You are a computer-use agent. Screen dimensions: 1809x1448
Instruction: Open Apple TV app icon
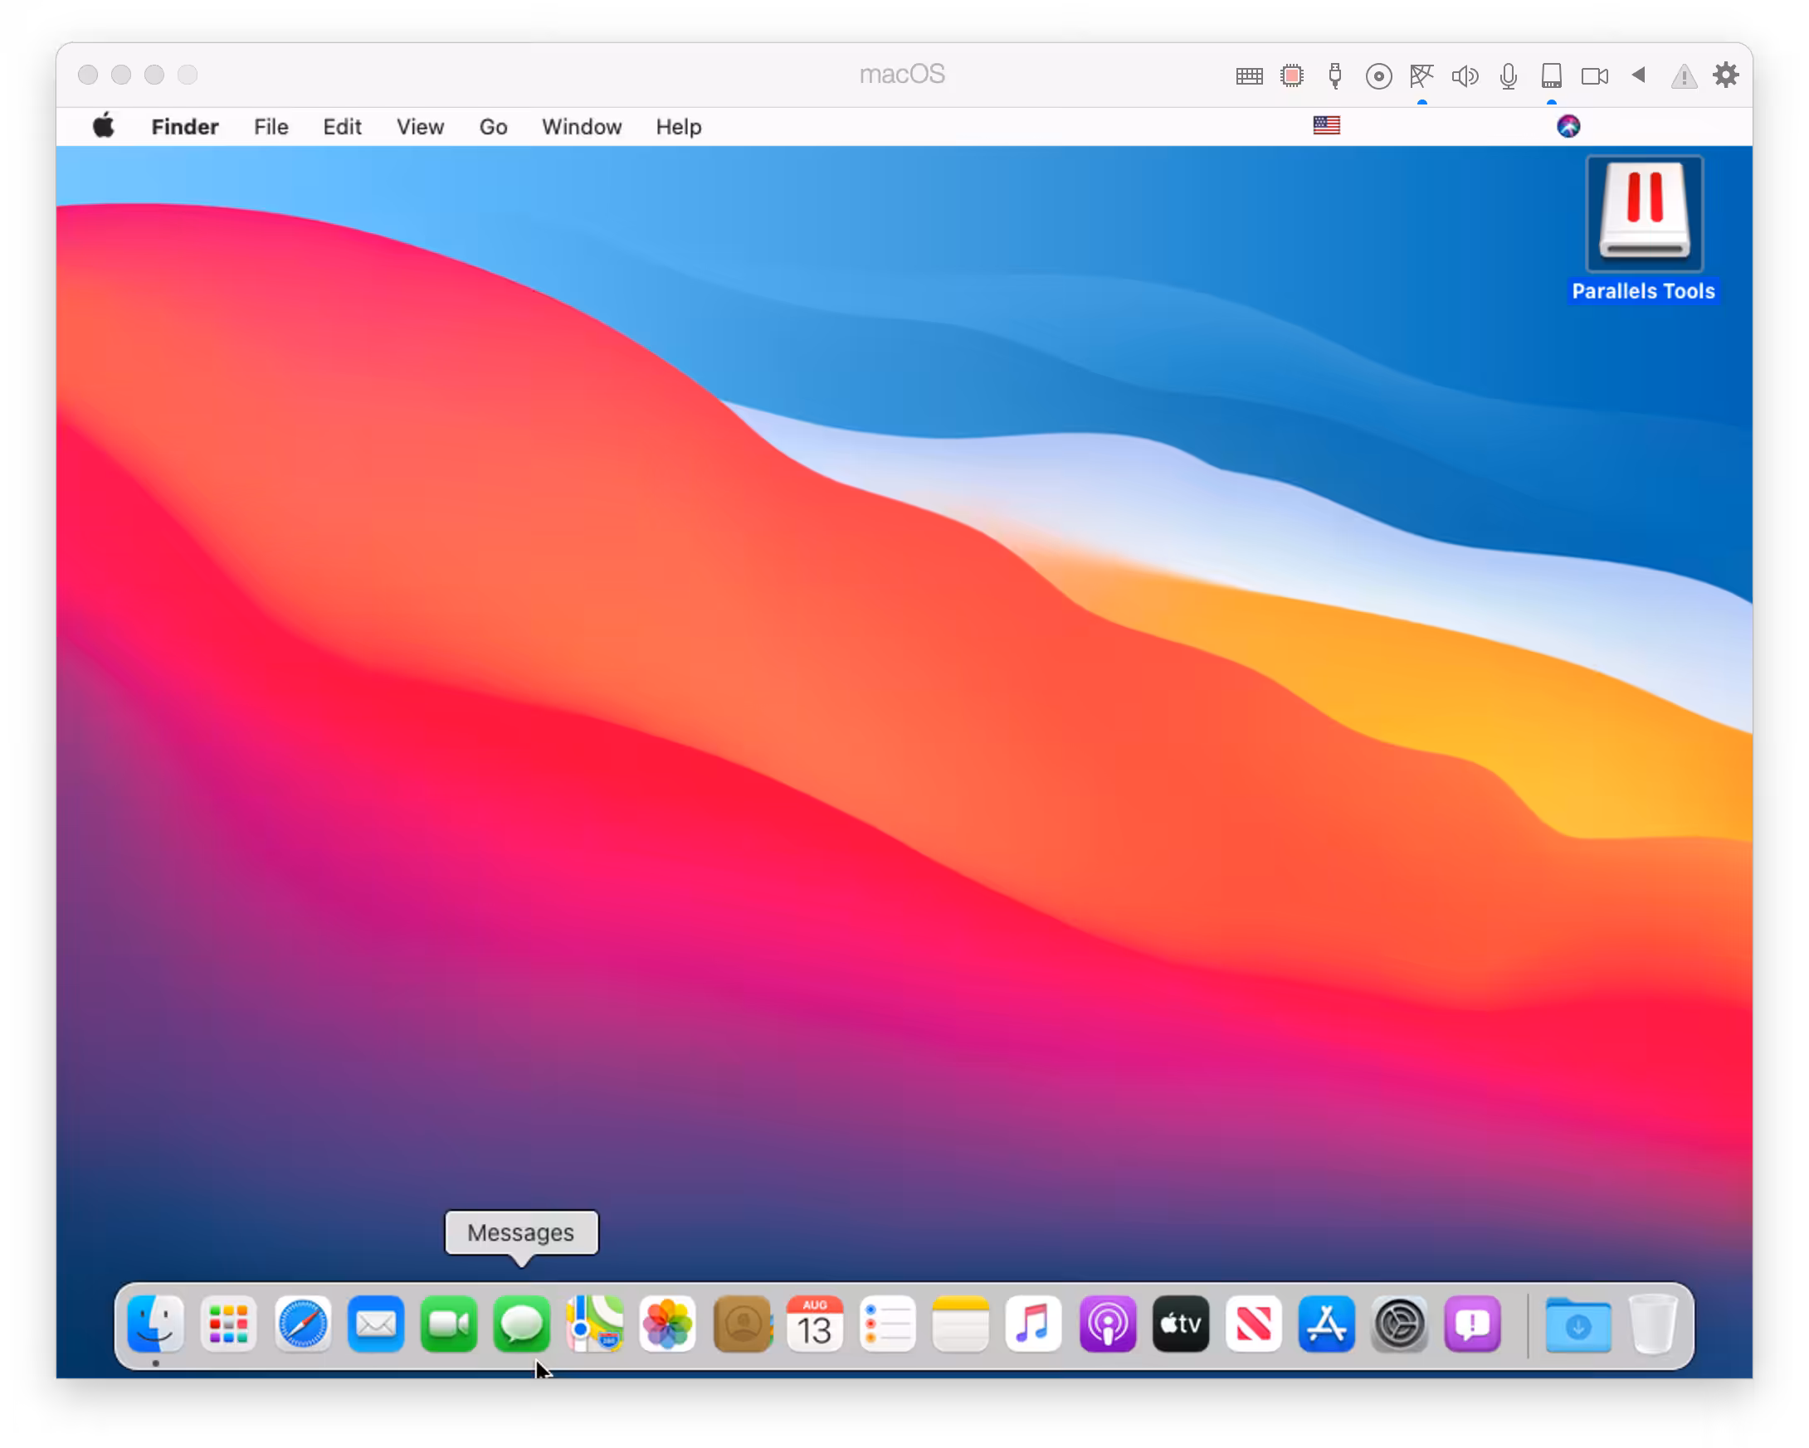[1181, 1324]
